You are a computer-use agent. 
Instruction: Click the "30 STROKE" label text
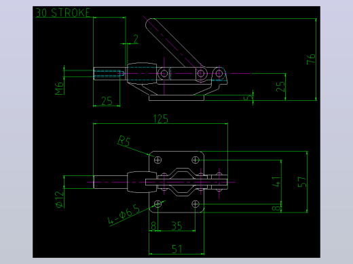tap(63, 13)
